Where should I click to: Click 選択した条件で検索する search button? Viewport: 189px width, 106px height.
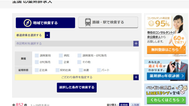click(x=77, y=87)
